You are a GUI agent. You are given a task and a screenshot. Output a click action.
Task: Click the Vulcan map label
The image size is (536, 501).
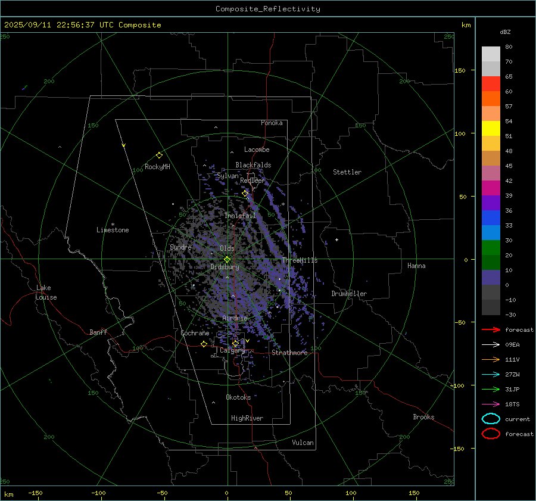303,443
